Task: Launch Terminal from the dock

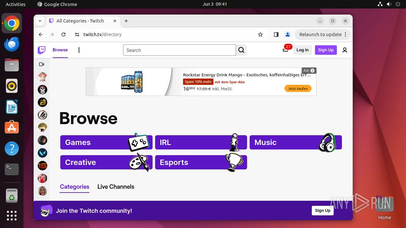Action: (x=12, y=169)
